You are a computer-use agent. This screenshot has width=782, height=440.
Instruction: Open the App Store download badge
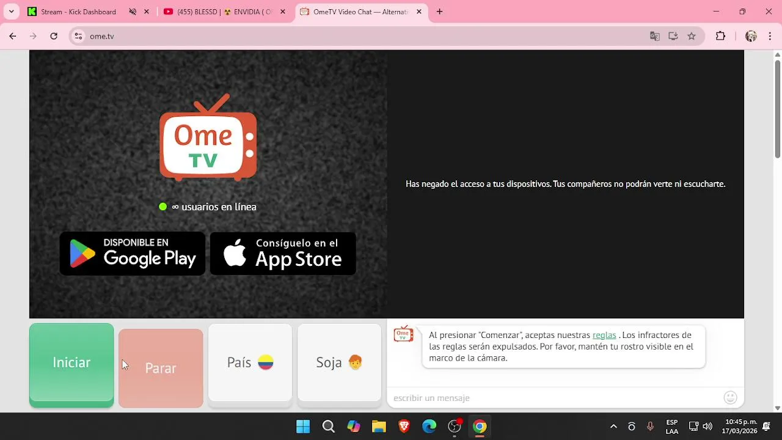click(283, 254)
